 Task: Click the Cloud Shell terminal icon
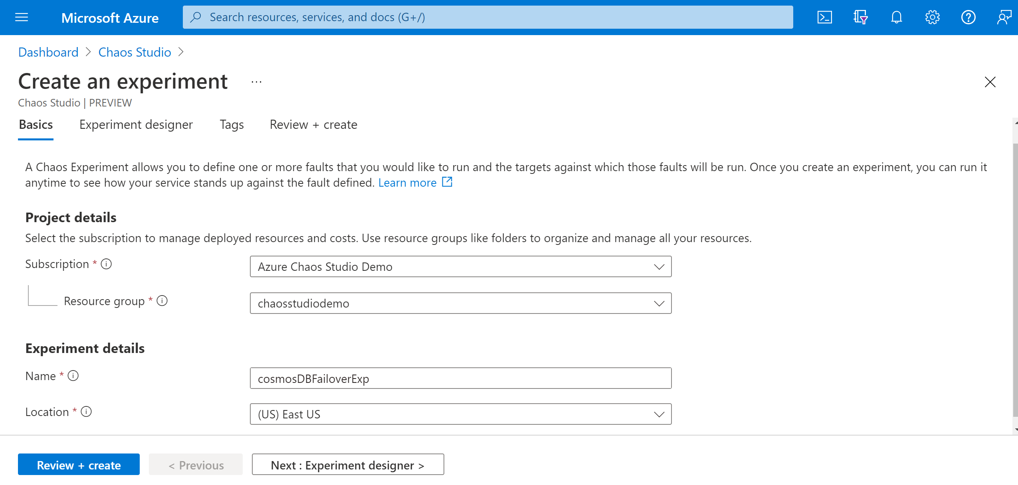(825, 17)
